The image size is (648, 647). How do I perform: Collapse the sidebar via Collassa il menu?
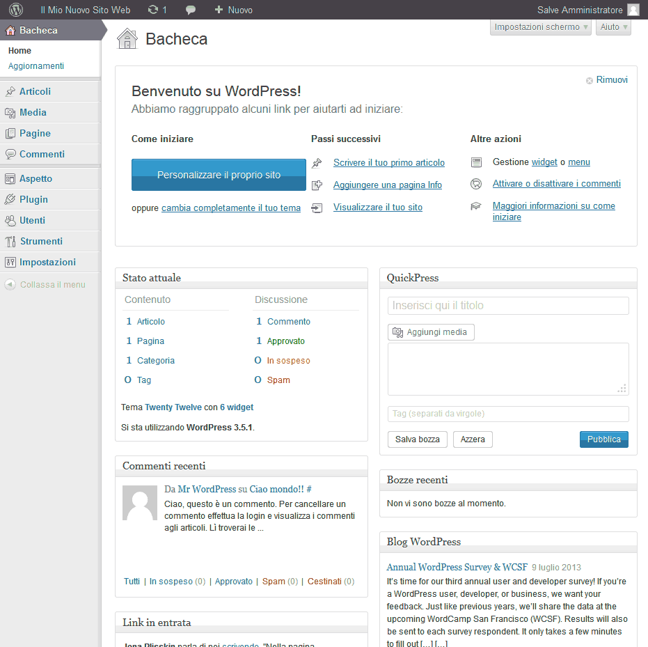point(45,284)
